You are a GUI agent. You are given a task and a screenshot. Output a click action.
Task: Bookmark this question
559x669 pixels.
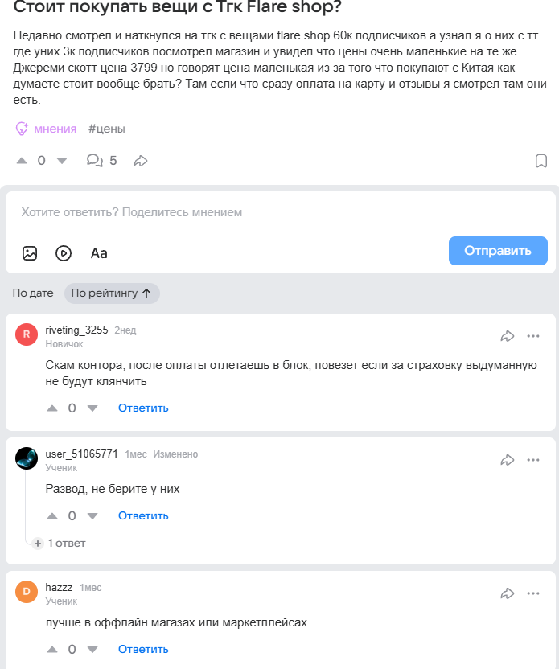[541, 161]
